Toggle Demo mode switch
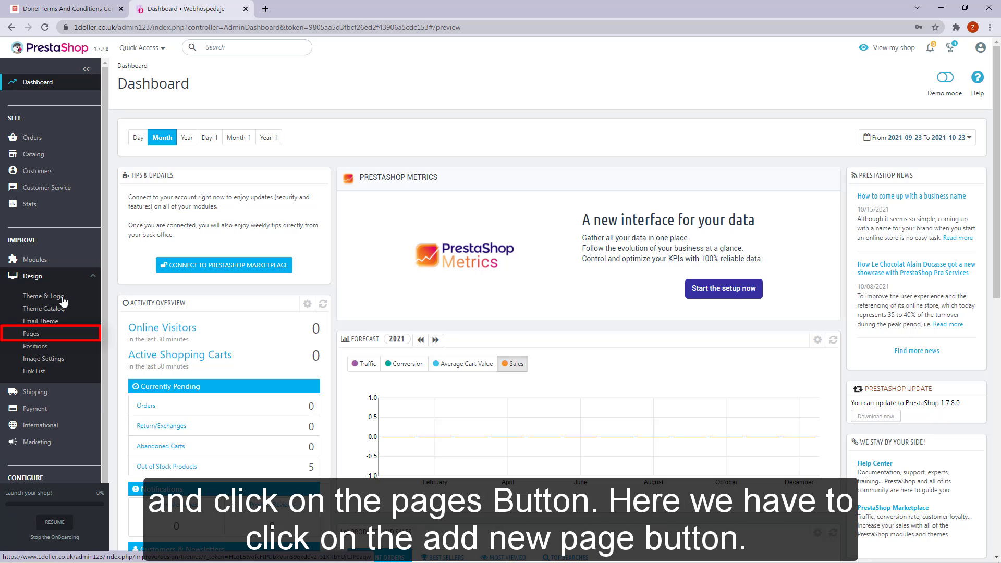 click(x=945, y=78)
